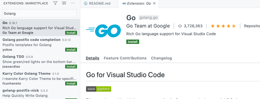Clear extensions search results icon
Image resolution: width=260 pixels, height=99 pixels.
point(64,3)
